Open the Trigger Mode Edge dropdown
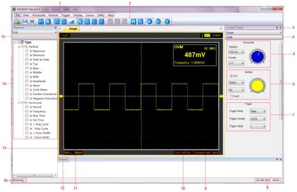This screenshot has height=192, width=297. (258, 111)
